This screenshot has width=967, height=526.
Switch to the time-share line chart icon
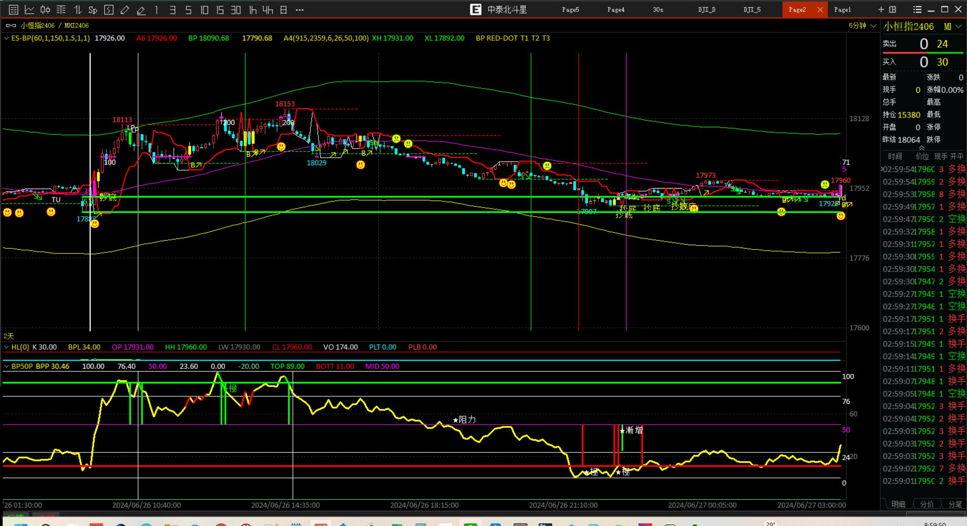click(29, 10)
